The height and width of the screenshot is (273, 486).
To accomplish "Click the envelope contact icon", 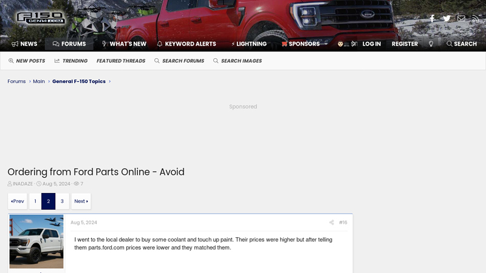I will (x=461, y=19).
